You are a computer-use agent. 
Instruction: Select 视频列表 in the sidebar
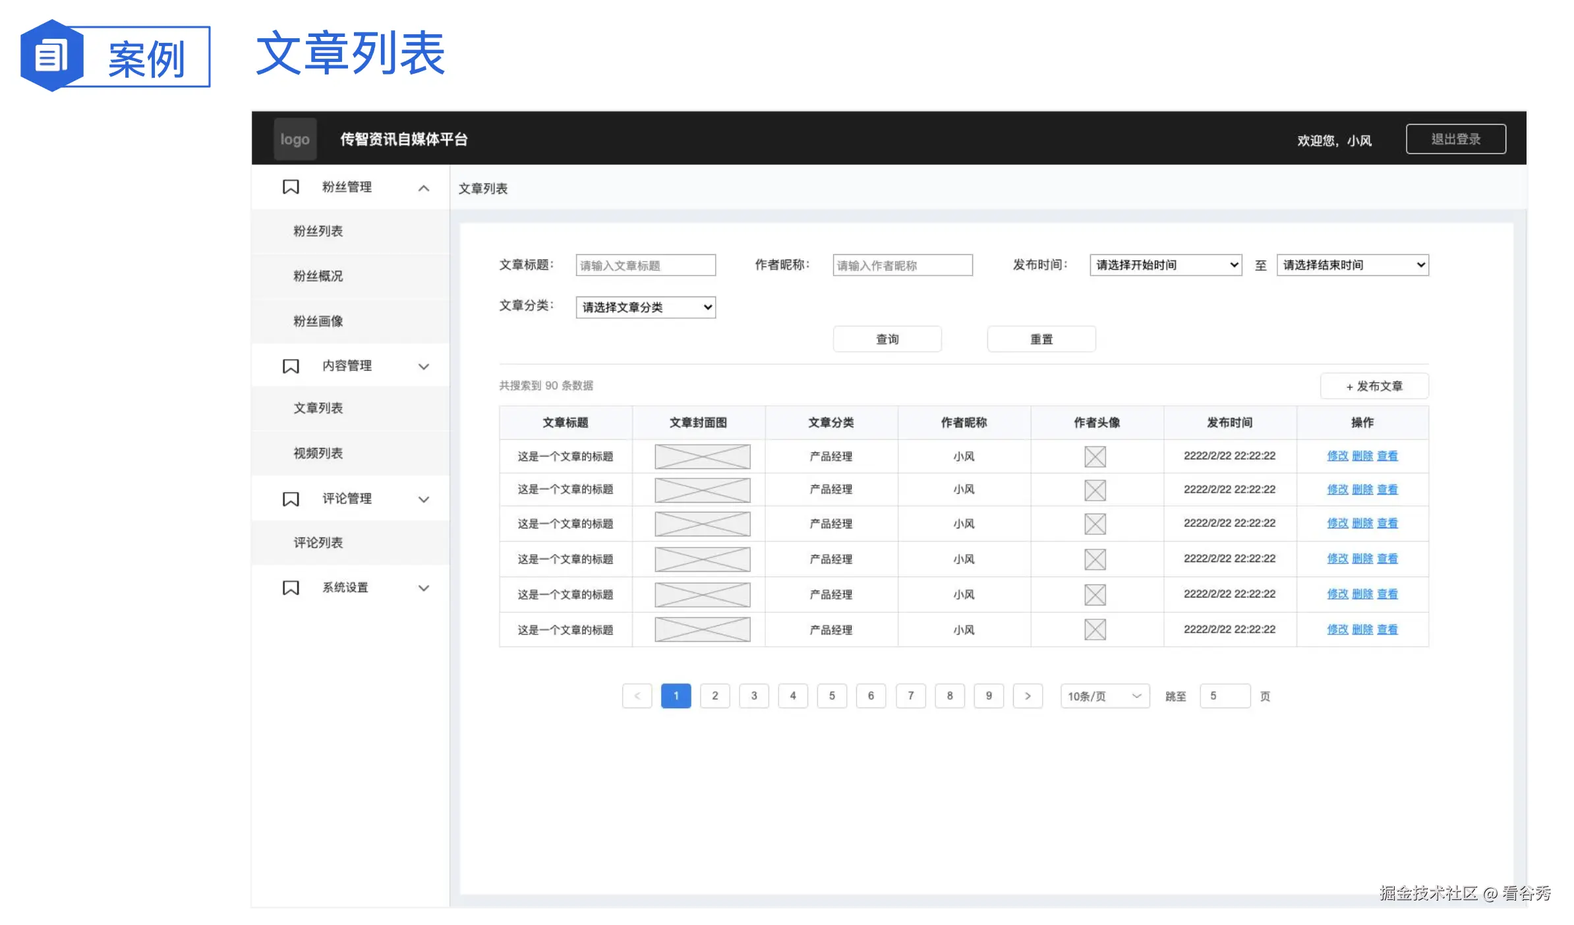[x=318, y=453]
